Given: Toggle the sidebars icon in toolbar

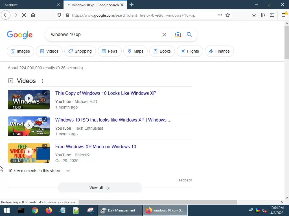Looking at the screenshot, I should pyautogui.click(x=272, y=15).
